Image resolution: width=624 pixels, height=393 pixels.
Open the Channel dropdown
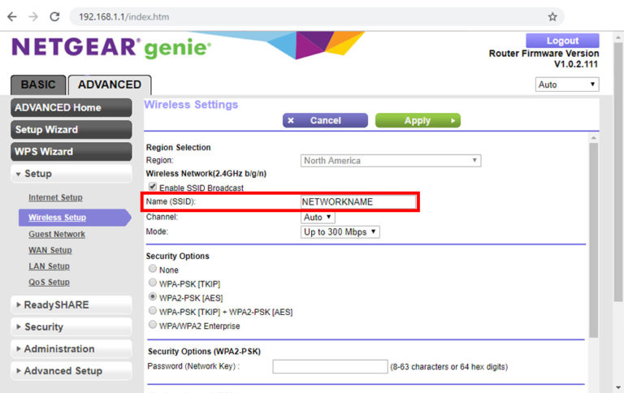tap(318, 218)
